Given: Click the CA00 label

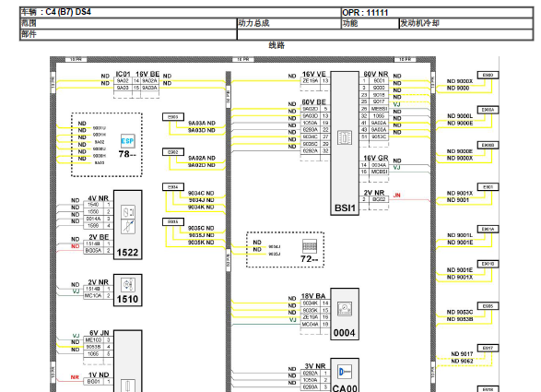Looking at the screenshot, I should pos(345,388).
